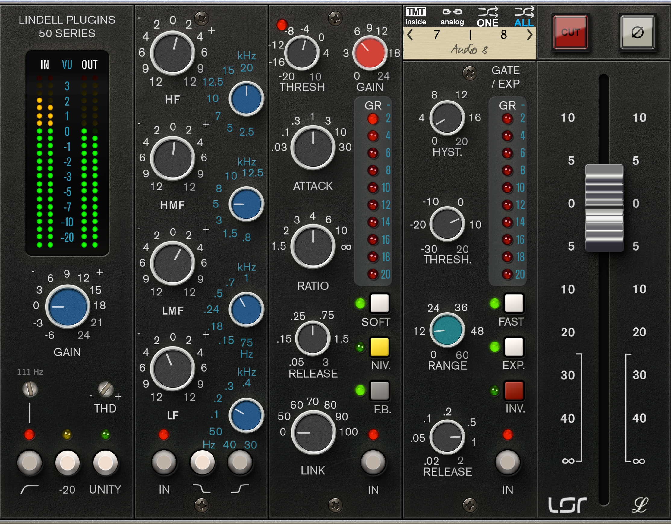The image size is (671, 524).
Task: Click the right arrow to select next channel
Action: point(530,35)
